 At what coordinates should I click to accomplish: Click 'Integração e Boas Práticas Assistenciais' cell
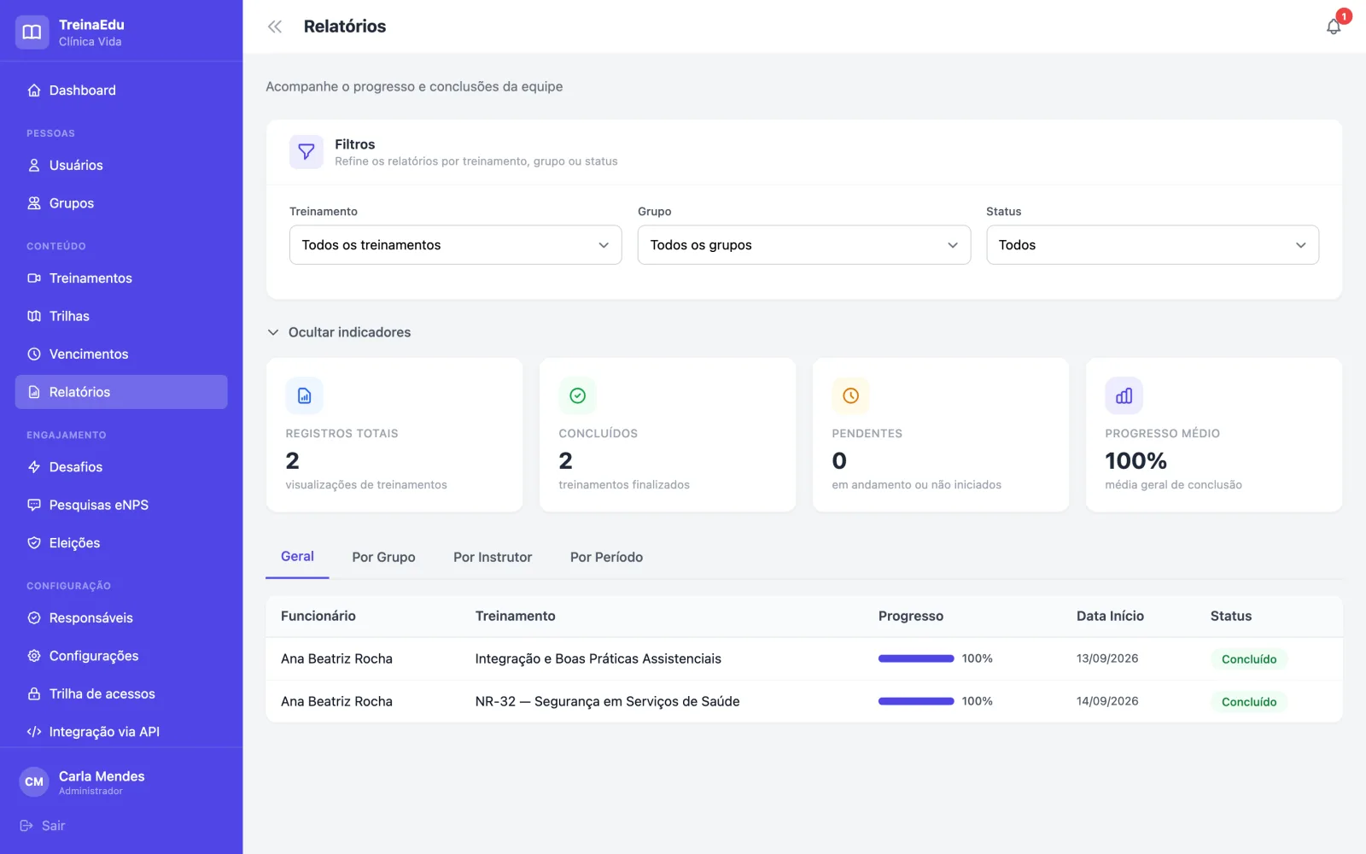(598, 658)
